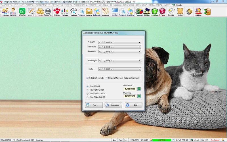Image resolution: width=227 pixels, height=142 pixels.
Task: Open the CAIXA cash book icon
Action: (147, 12)
